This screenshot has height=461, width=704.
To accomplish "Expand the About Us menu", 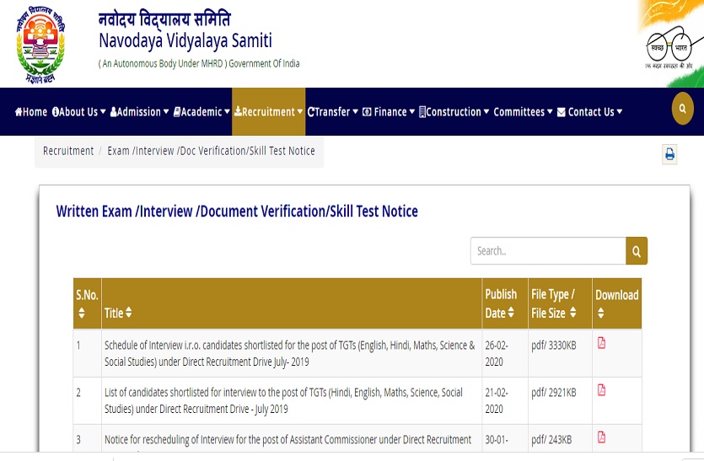I will point(79,112).
